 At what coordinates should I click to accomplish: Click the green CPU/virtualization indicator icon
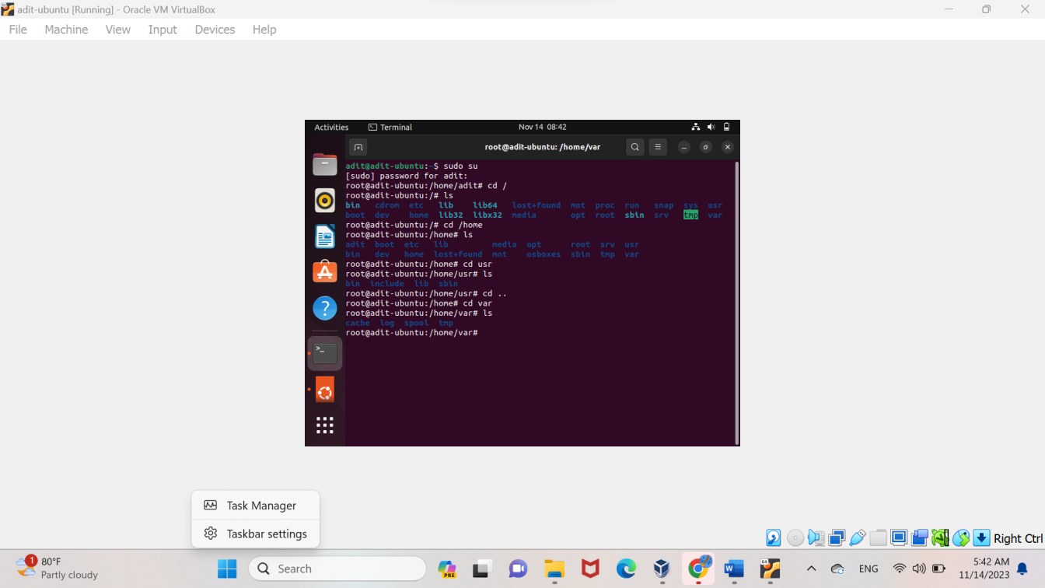tap(940, 537)
